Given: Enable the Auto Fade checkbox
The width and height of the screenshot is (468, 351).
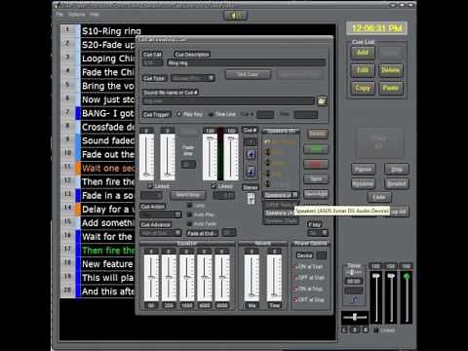Looking at the screenshot, I should coord(189,224).
